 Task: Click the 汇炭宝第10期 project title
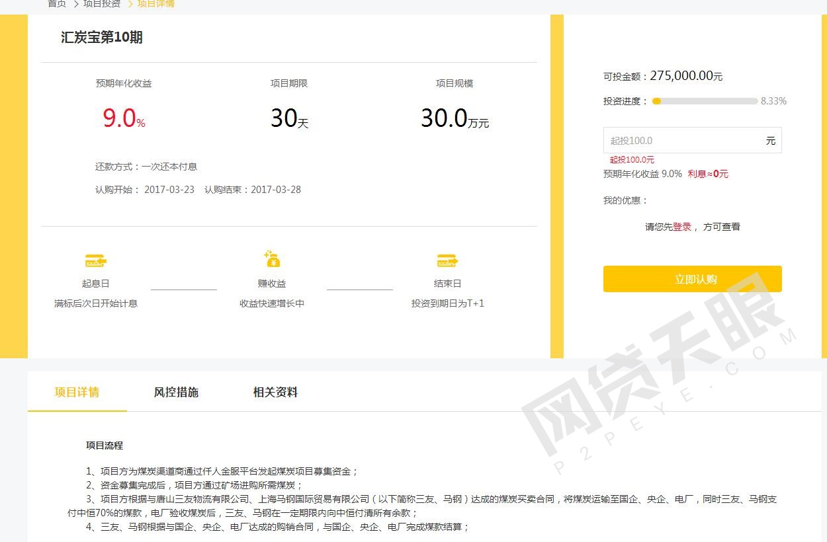tap(102, 38)
